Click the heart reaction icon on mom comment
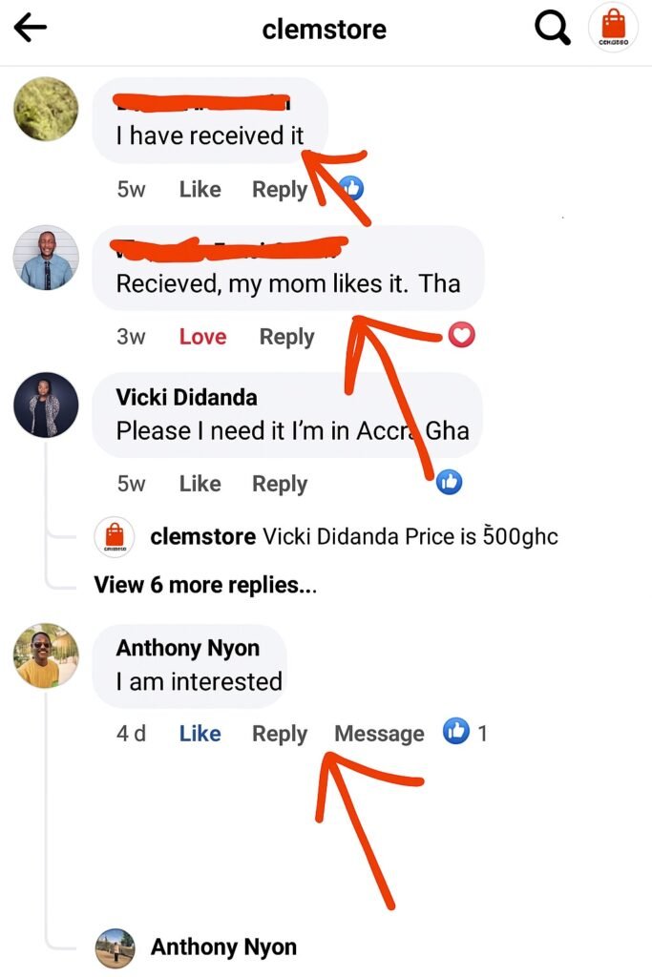Screen dimensions: 652x977 (x=462, y=335)
